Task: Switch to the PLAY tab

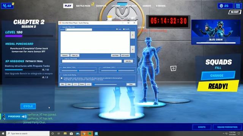Action: click(x=68, y=6)
